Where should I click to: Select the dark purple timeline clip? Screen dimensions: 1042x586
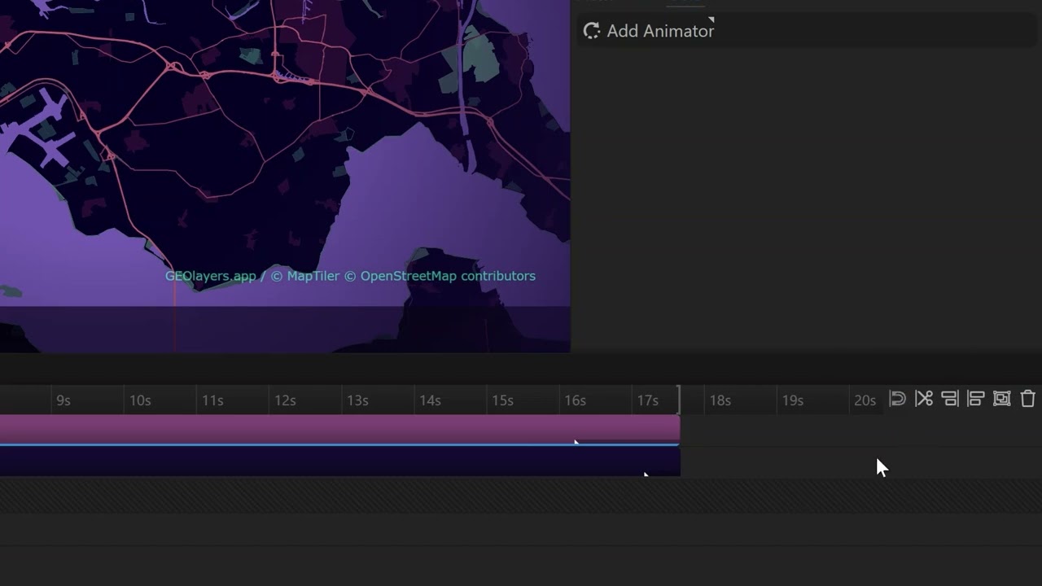click(x=339, y=461)
